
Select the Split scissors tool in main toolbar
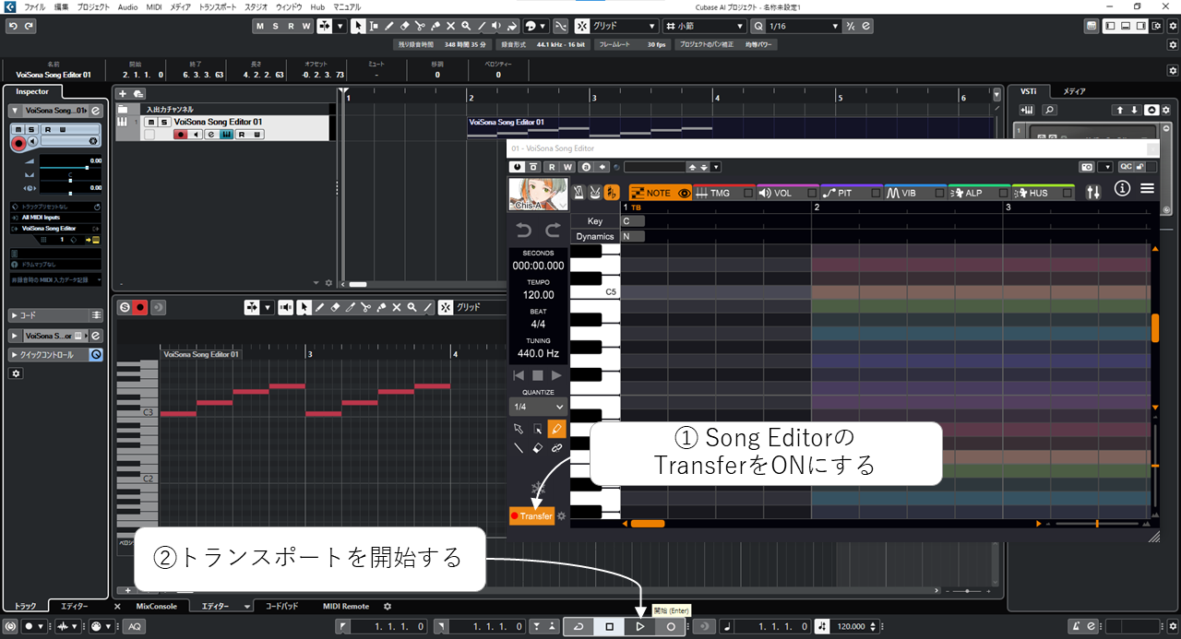[x=421, y=26]
